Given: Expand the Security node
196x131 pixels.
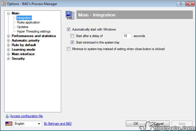Looking at the screenshot, I should point(8,59).
